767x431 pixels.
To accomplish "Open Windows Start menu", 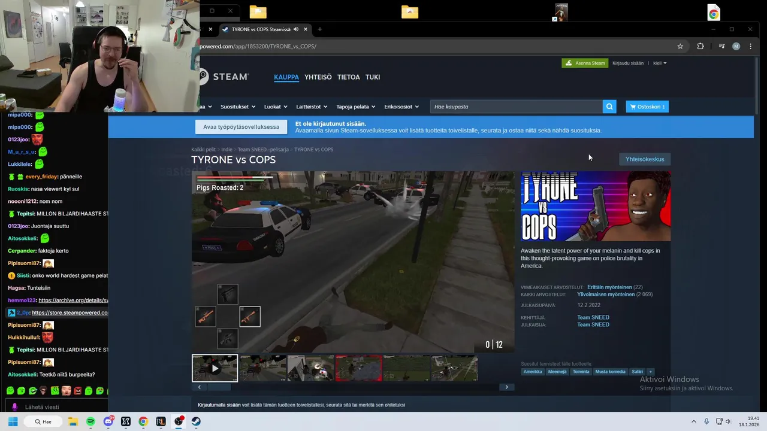I will (x=13, y=421).
